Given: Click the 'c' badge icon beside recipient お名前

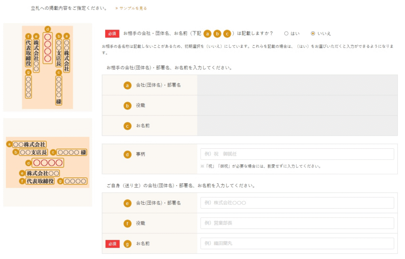Looking at the screenshot, I should coord(127,126).
